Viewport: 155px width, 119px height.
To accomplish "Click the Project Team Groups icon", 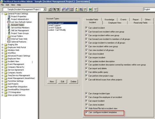I will pos(9,33).
